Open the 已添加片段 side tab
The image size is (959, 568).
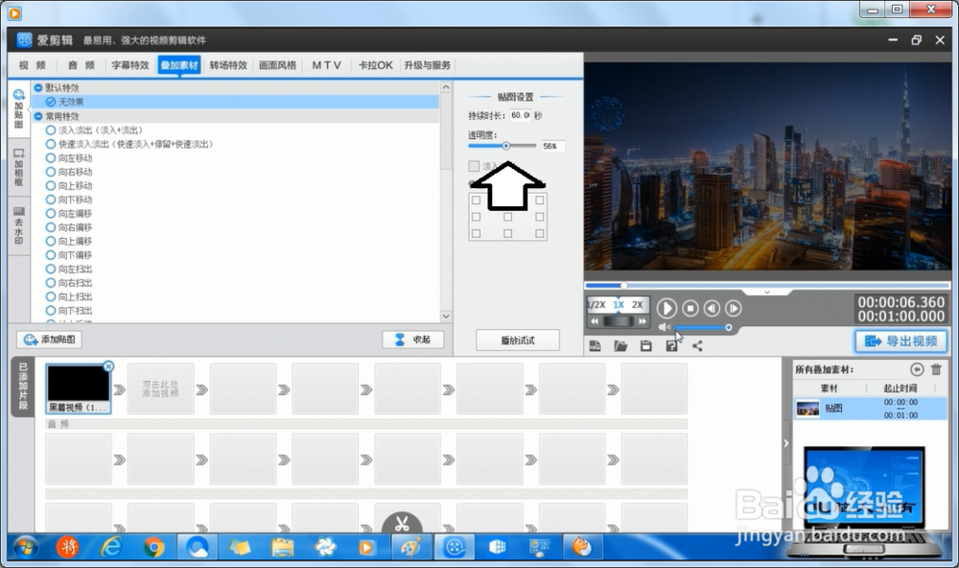coord(23,387)
